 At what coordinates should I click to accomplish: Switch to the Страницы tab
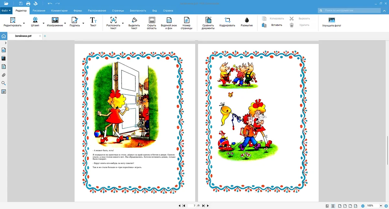(x=118, y=11)
